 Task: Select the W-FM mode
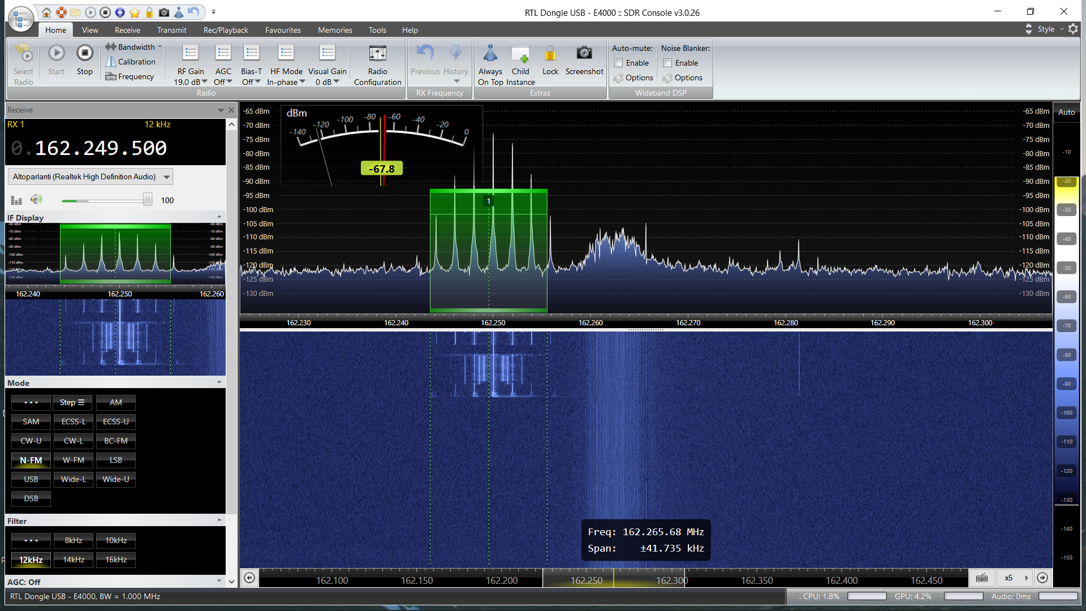[74, 460]
